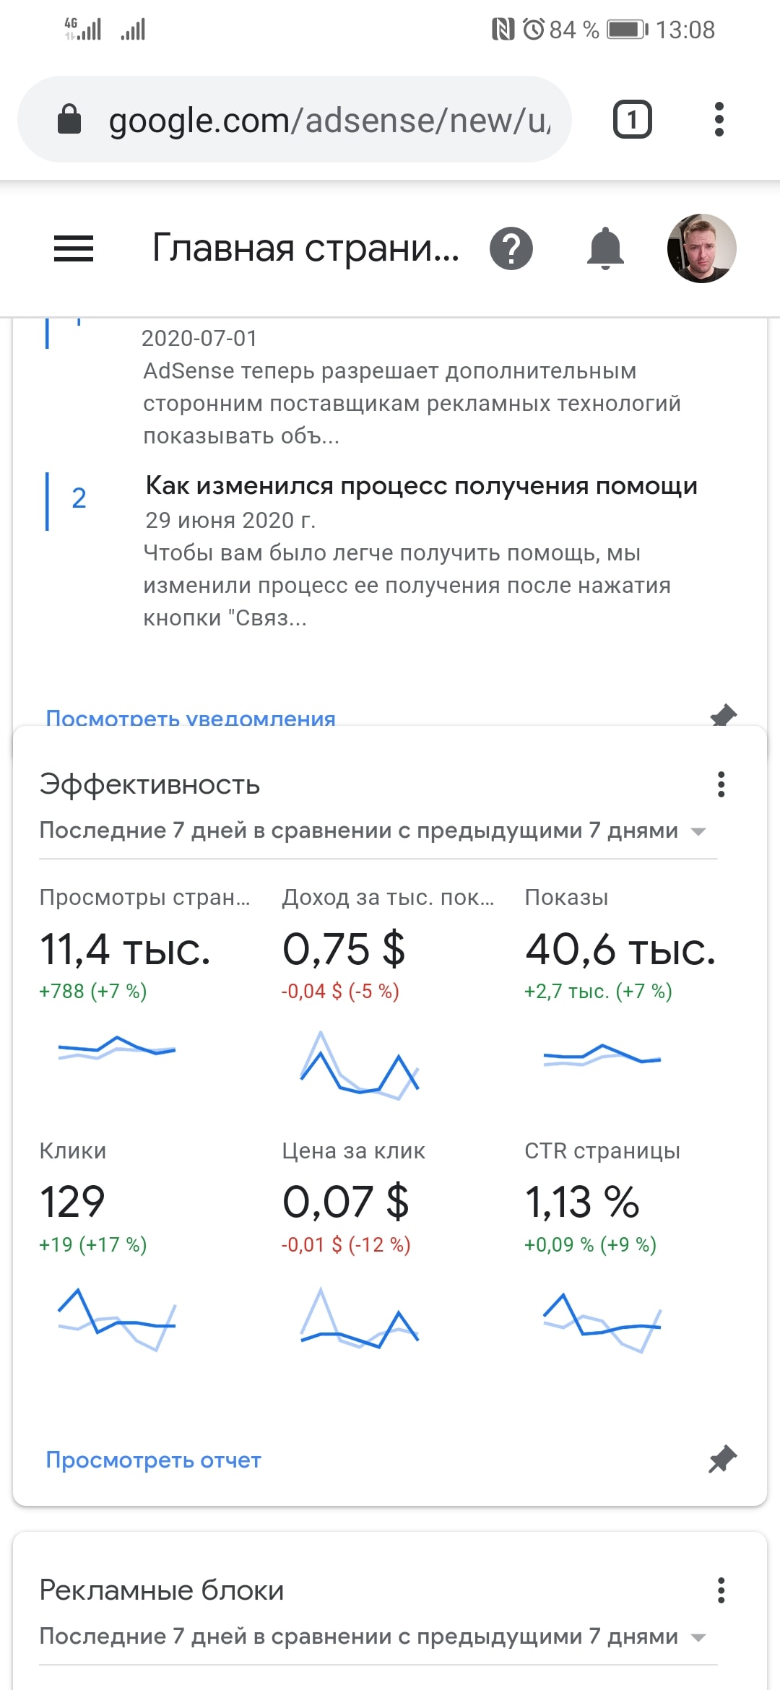Image resolution: width=780 pixels, height=1690 pixels.
Task: Open Эффективность card three-dot options menu
Action: 721,784
